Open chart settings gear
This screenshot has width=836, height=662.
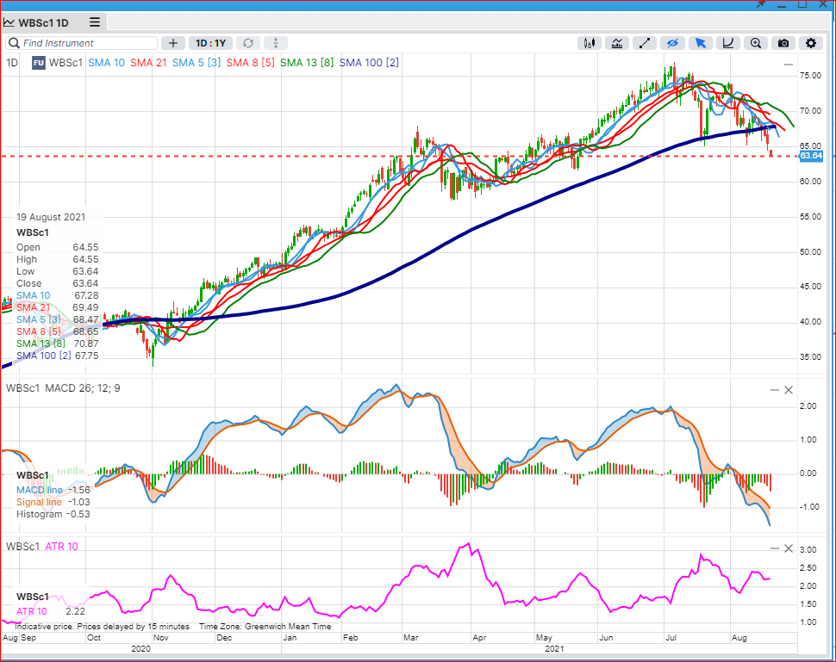pos(811,43)
